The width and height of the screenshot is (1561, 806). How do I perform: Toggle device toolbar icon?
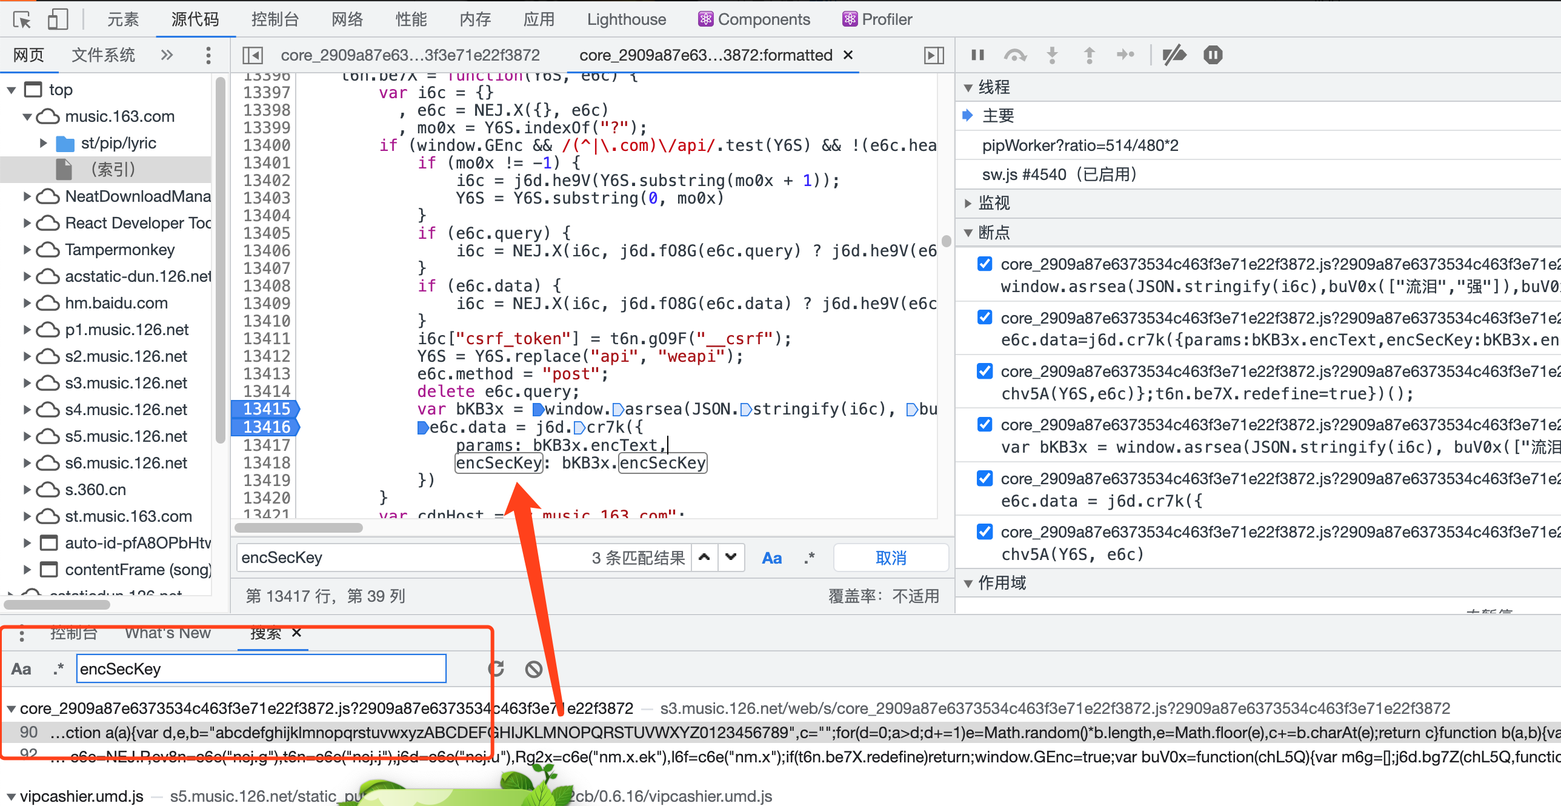click(58, 19)
